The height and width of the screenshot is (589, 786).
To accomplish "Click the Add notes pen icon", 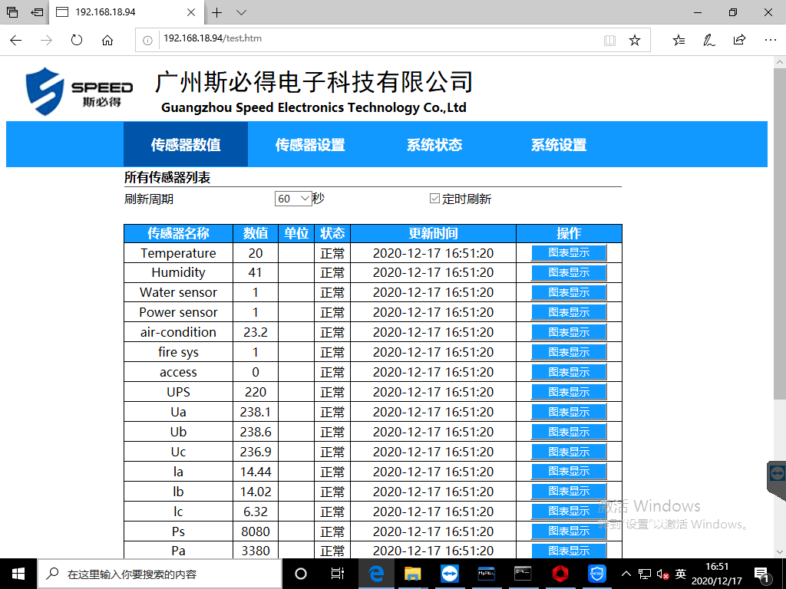I will coord(709,41).
